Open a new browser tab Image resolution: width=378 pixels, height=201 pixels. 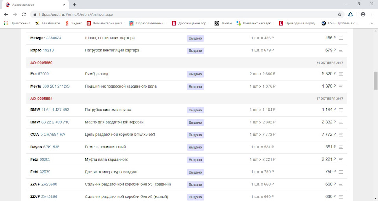[75, 5]
